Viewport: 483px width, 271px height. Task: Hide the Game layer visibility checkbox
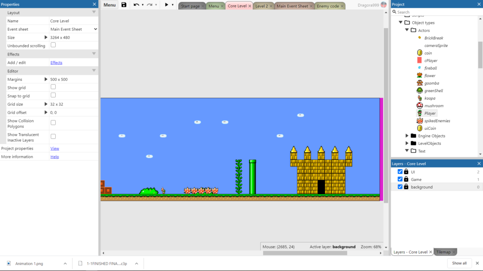tap(400, 179)
